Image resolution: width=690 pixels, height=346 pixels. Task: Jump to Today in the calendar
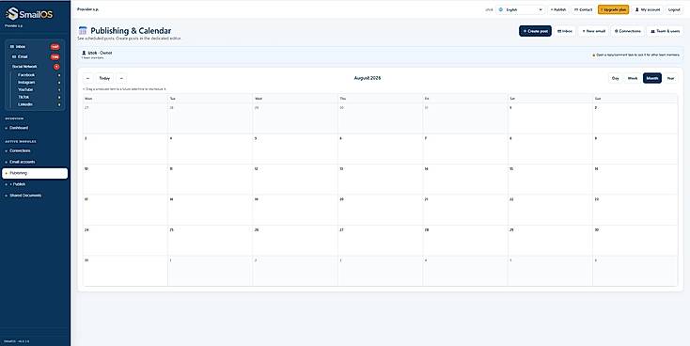(x=104, y=78)
